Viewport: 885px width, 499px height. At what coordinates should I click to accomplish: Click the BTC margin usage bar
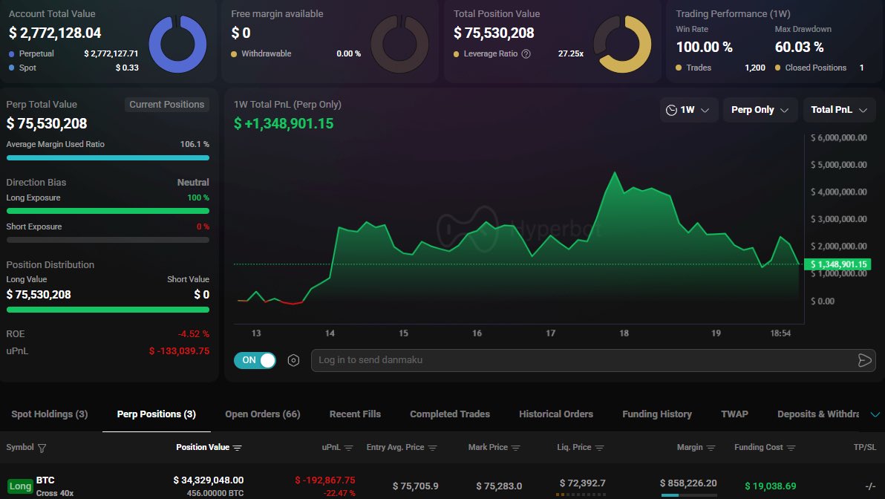pos(688,495)
